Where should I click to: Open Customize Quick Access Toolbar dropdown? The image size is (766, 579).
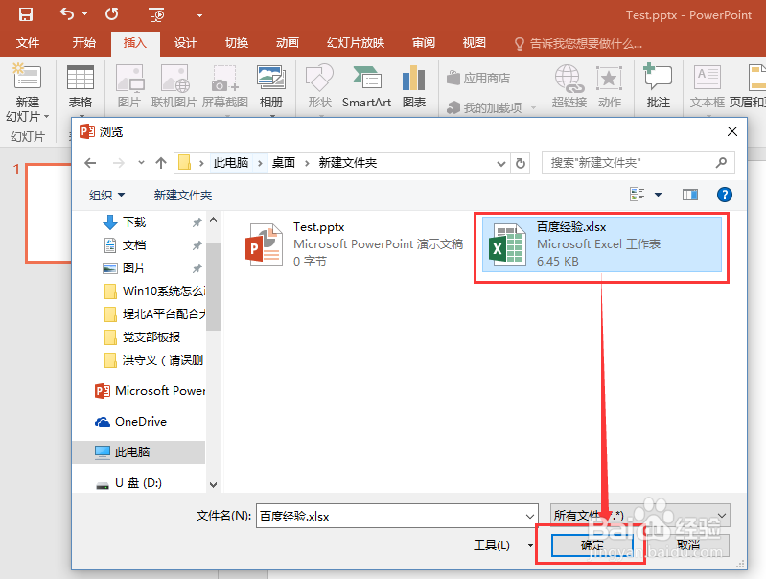pyautogui.click(x=199, y=14)
